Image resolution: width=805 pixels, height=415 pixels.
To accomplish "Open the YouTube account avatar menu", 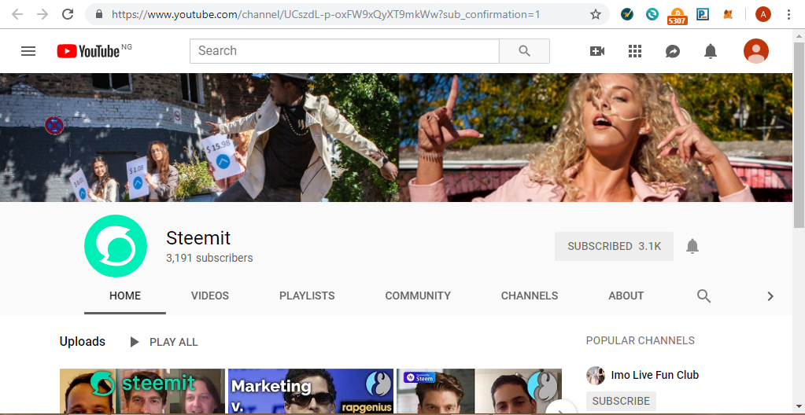I will [x=755, y=51].
